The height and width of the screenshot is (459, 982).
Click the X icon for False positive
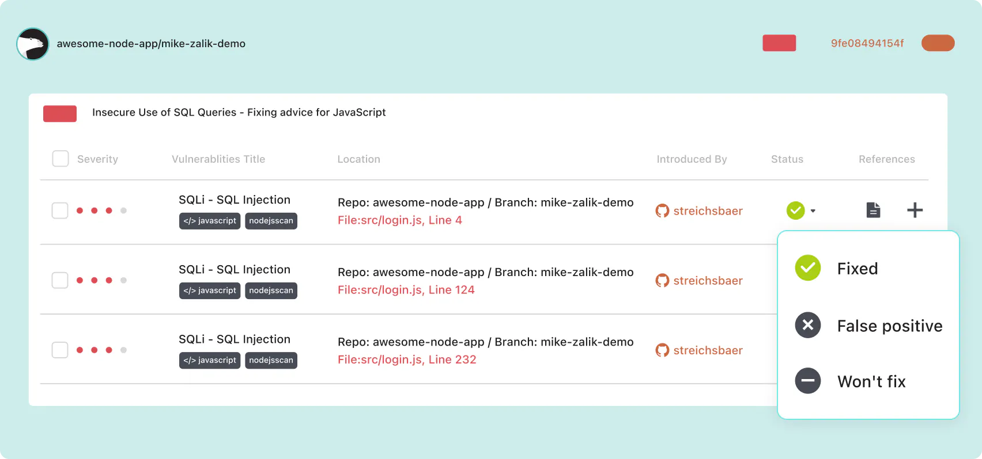[808, 325]
